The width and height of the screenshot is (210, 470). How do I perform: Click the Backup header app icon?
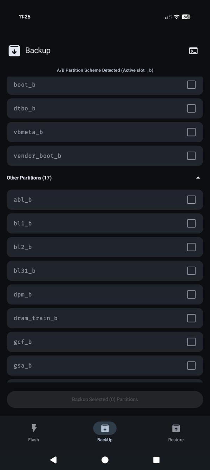click(x=14, y=50)
